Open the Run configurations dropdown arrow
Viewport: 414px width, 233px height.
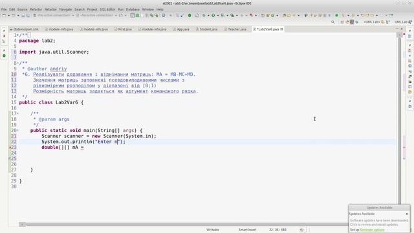[x=218, y=16]
